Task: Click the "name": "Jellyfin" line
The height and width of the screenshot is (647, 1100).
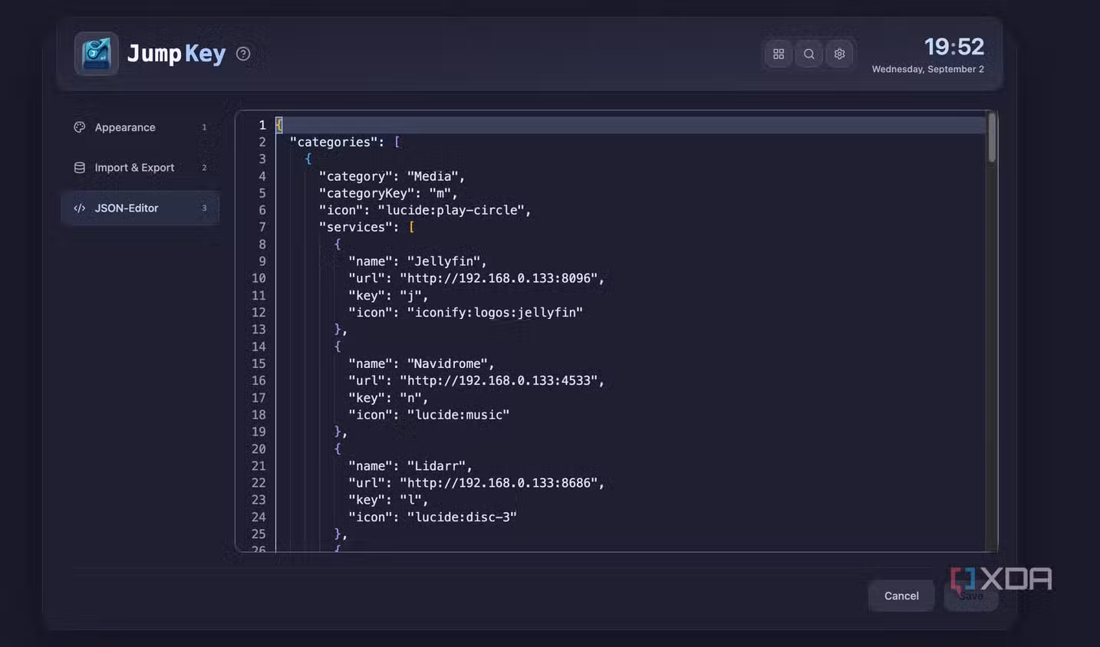Action: pyautogui.click(x=417, y=261)
